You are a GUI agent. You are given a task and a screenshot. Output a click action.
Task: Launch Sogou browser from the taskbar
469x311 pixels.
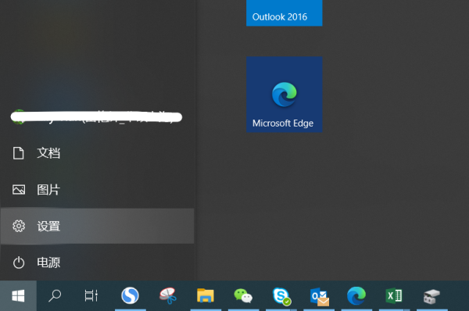coord(130,295)
